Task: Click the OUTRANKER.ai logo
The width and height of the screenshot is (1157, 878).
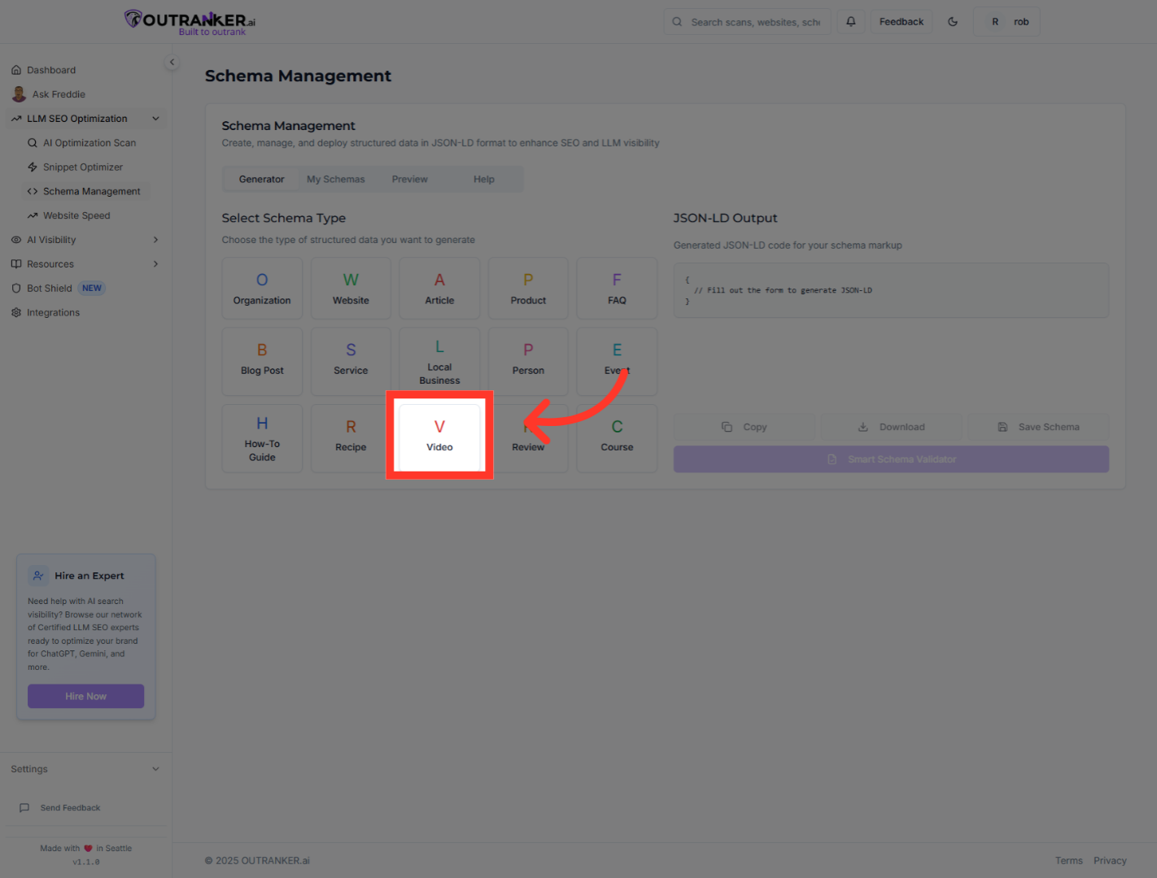Action: 190,22
